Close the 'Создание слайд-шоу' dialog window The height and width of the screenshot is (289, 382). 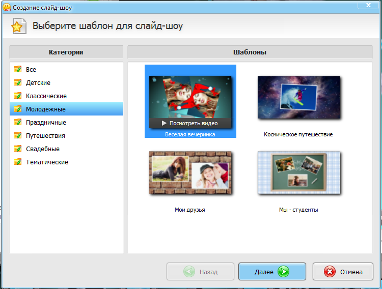coord(368,5)
